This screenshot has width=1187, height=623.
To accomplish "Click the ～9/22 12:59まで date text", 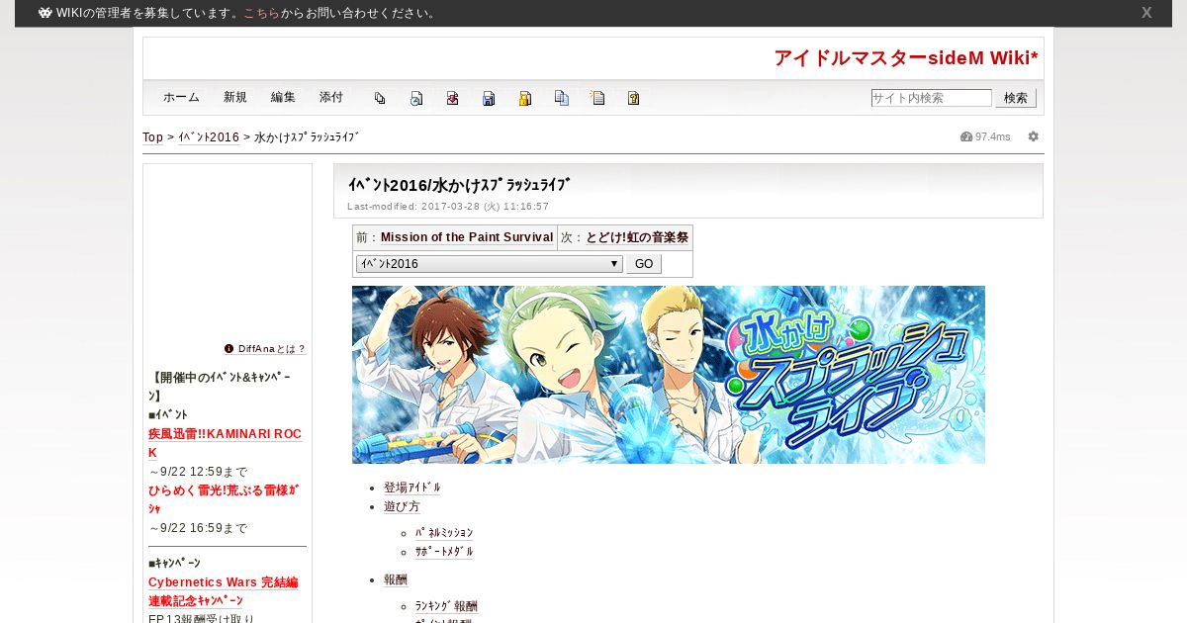I will (198, 472).
